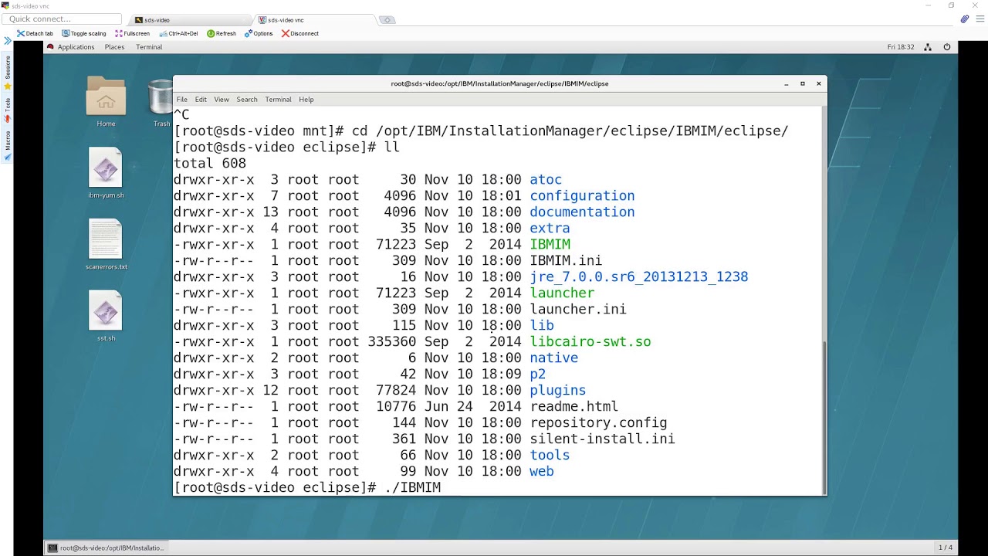This screenshot has height=556, width=988.
Task: Select the scanerrors.txt desktop file
Action: (x=106, y=245)
